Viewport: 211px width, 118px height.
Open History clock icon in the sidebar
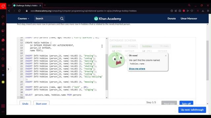3,59
